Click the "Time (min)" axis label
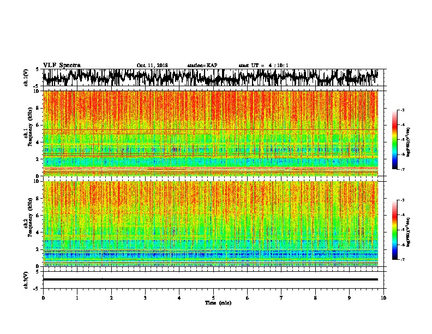432x334 pixels. point(218,303)
